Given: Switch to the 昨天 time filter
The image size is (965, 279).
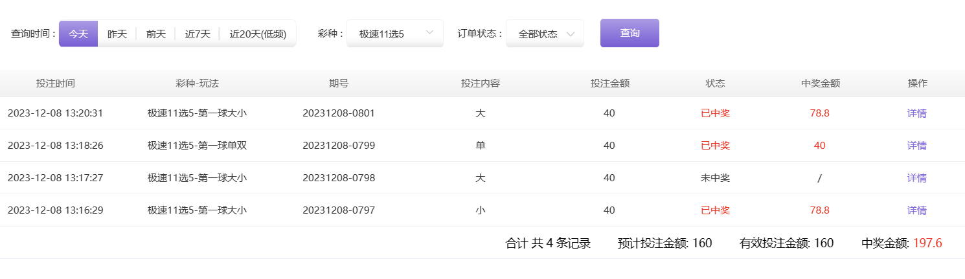Looking at the screenshot, I should pos(117,34).
